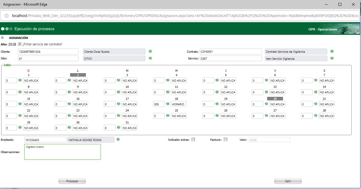Click the Item Servicio Vigilancia field
The height and width of the screenshot is (189, 361).
click(x=296, y=58)
